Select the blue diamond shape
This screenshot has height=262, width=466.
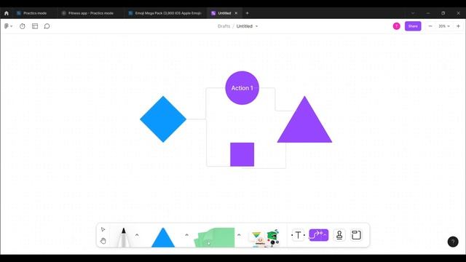click(163, 119)
